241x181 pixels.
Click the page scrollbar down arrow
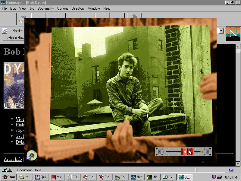tap(238, 164)
